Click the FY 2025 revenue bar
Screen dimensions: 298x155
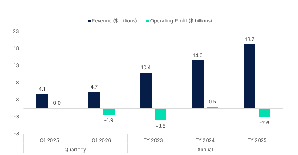click(x=250, y=76)
